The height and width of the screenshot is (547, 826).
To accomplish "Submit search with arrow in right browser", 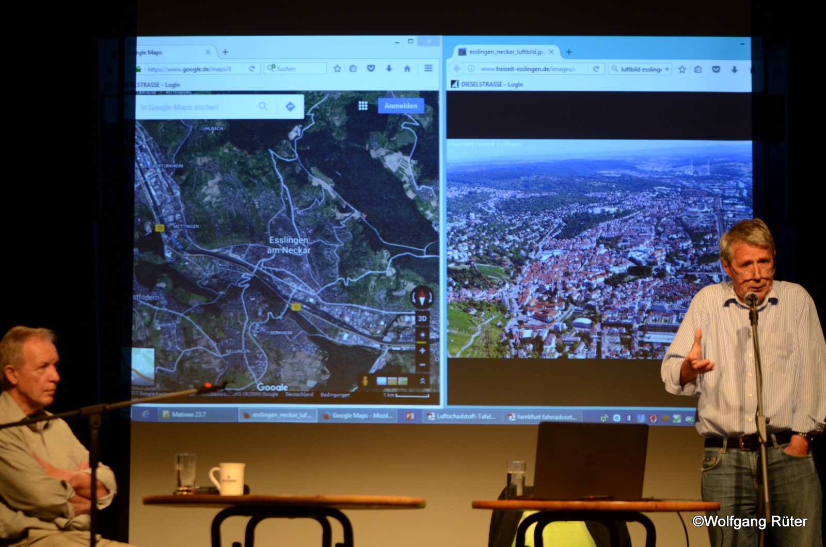I will 667,69.
